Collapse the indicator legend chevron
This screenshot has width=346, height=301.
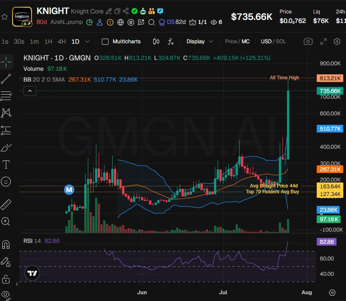(x=30, y=91)
